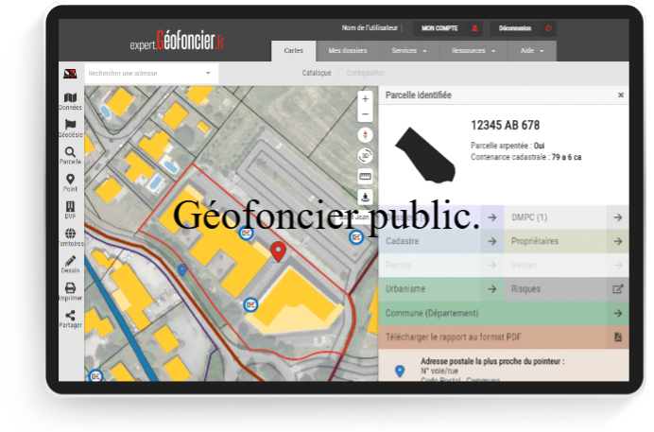Viewport: 654px width, 432px height.
Task: Expand the address search dropdown arrow
Action: pos(208,73)
